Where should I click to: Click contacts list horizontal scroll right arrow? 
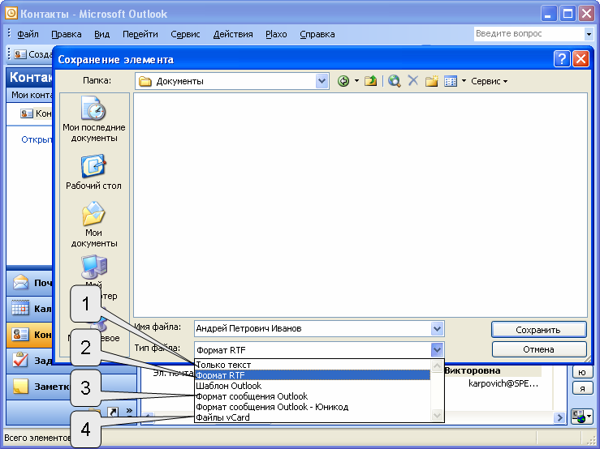coord(560,417)
